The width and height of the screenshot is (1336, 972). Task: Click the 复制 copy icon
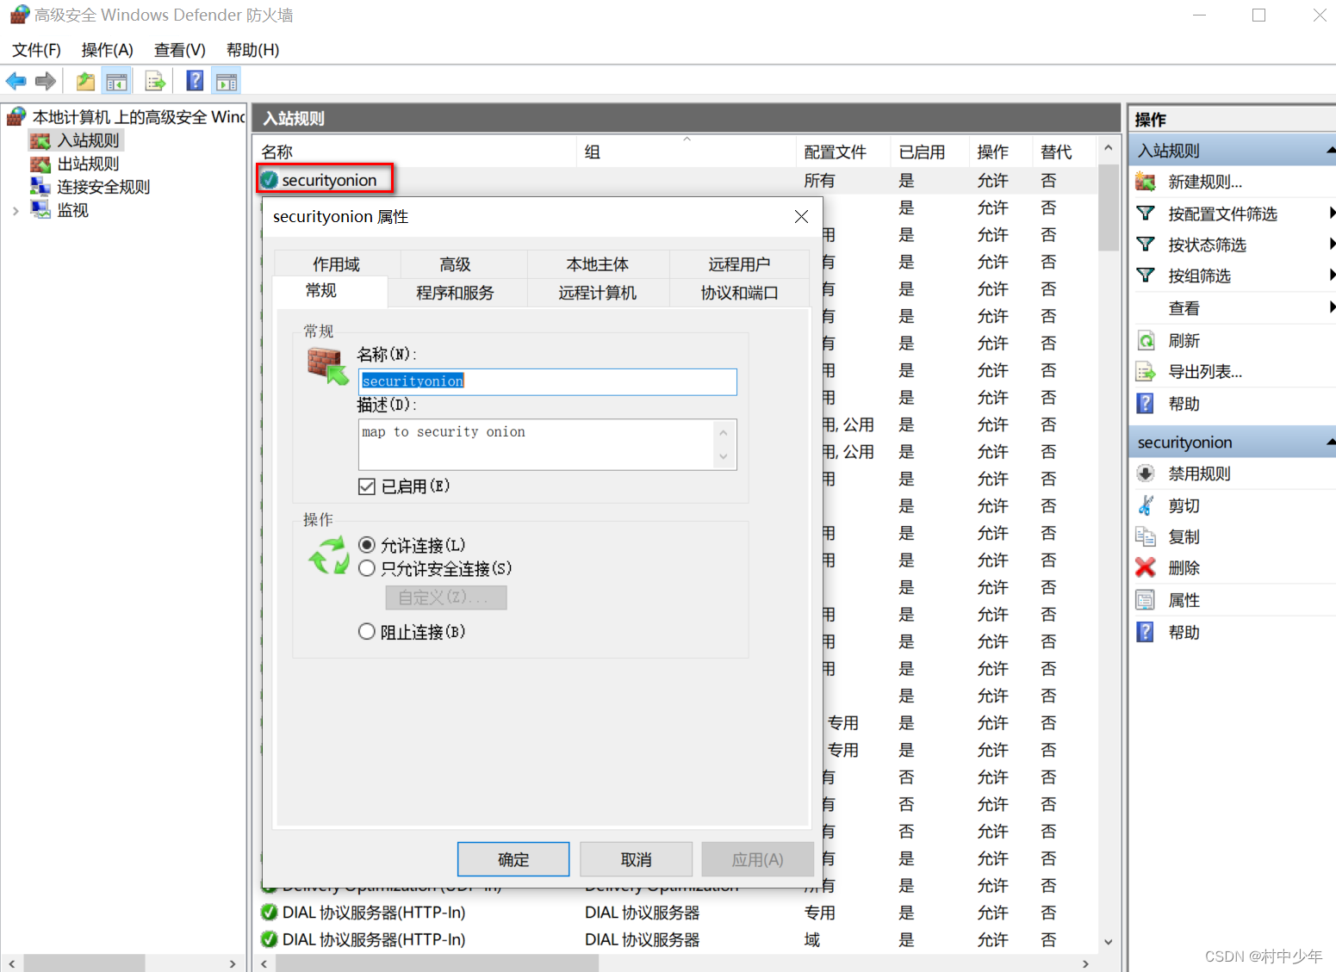[1146, 536]
